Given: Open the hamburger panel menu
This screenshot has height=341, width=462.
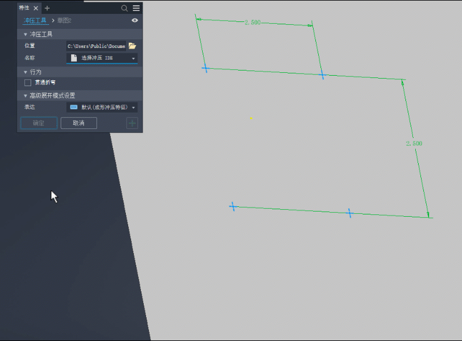Looking at the screenshot, I should [x=136, y=8].
